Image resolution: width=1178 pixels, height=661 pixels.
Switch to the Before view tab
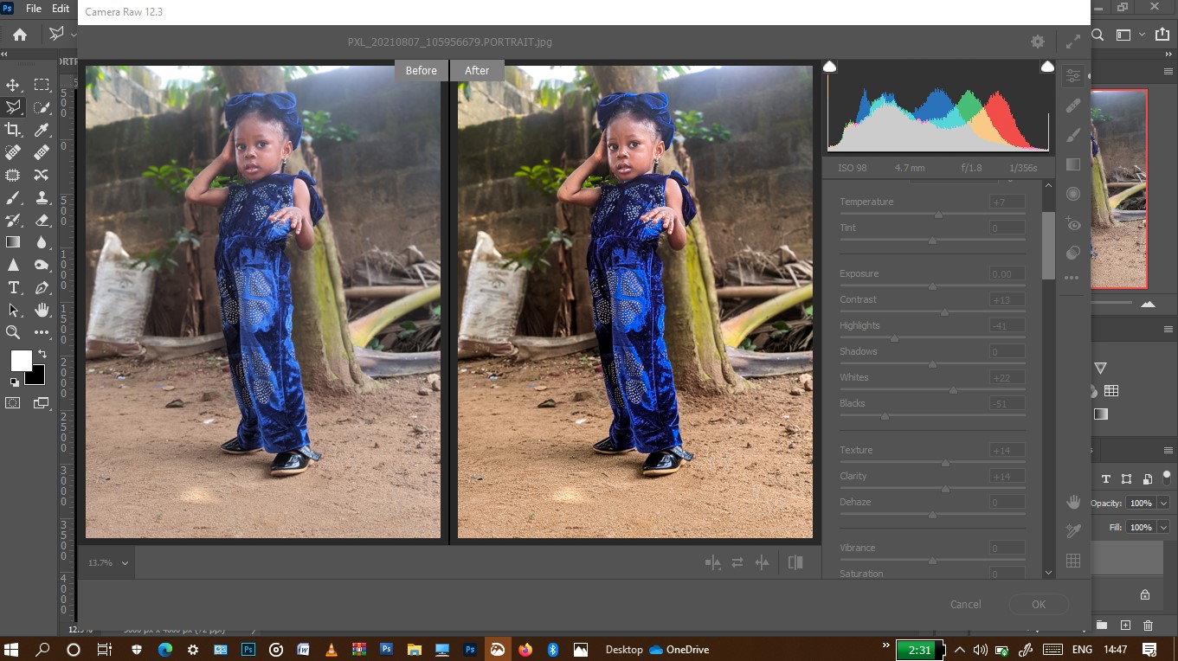422,70
